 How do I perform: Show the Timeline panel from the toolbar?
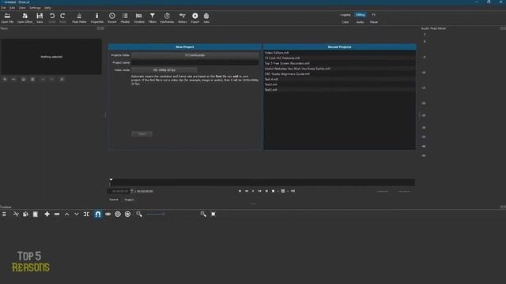139,18
